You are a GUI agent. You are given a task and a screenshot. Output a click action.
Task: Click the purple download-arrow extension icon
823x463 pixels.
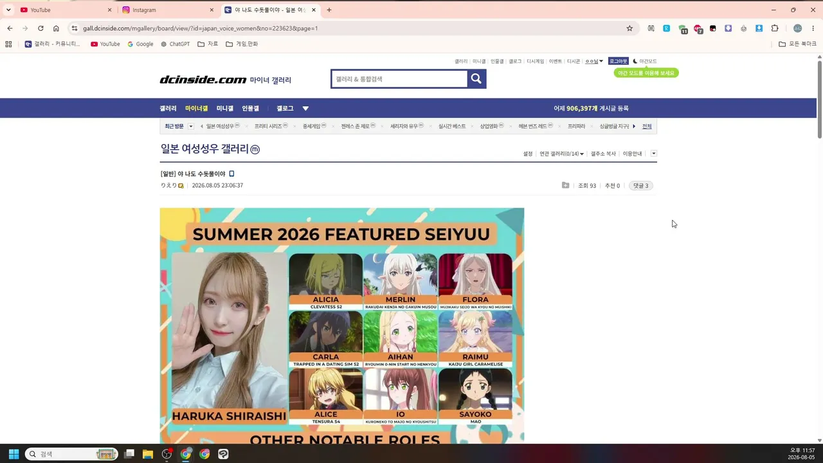(x=728, y=28)
